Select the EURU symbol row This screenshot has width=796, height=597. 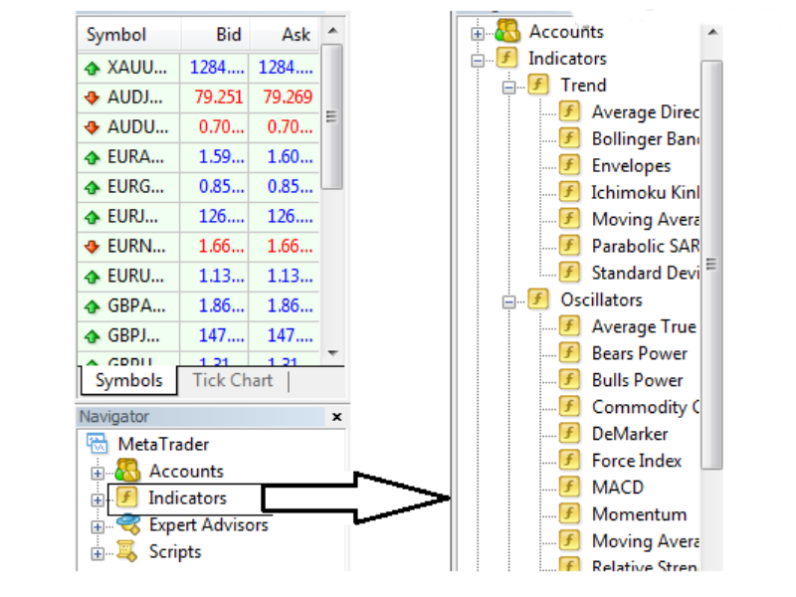(x=198, y=277)
